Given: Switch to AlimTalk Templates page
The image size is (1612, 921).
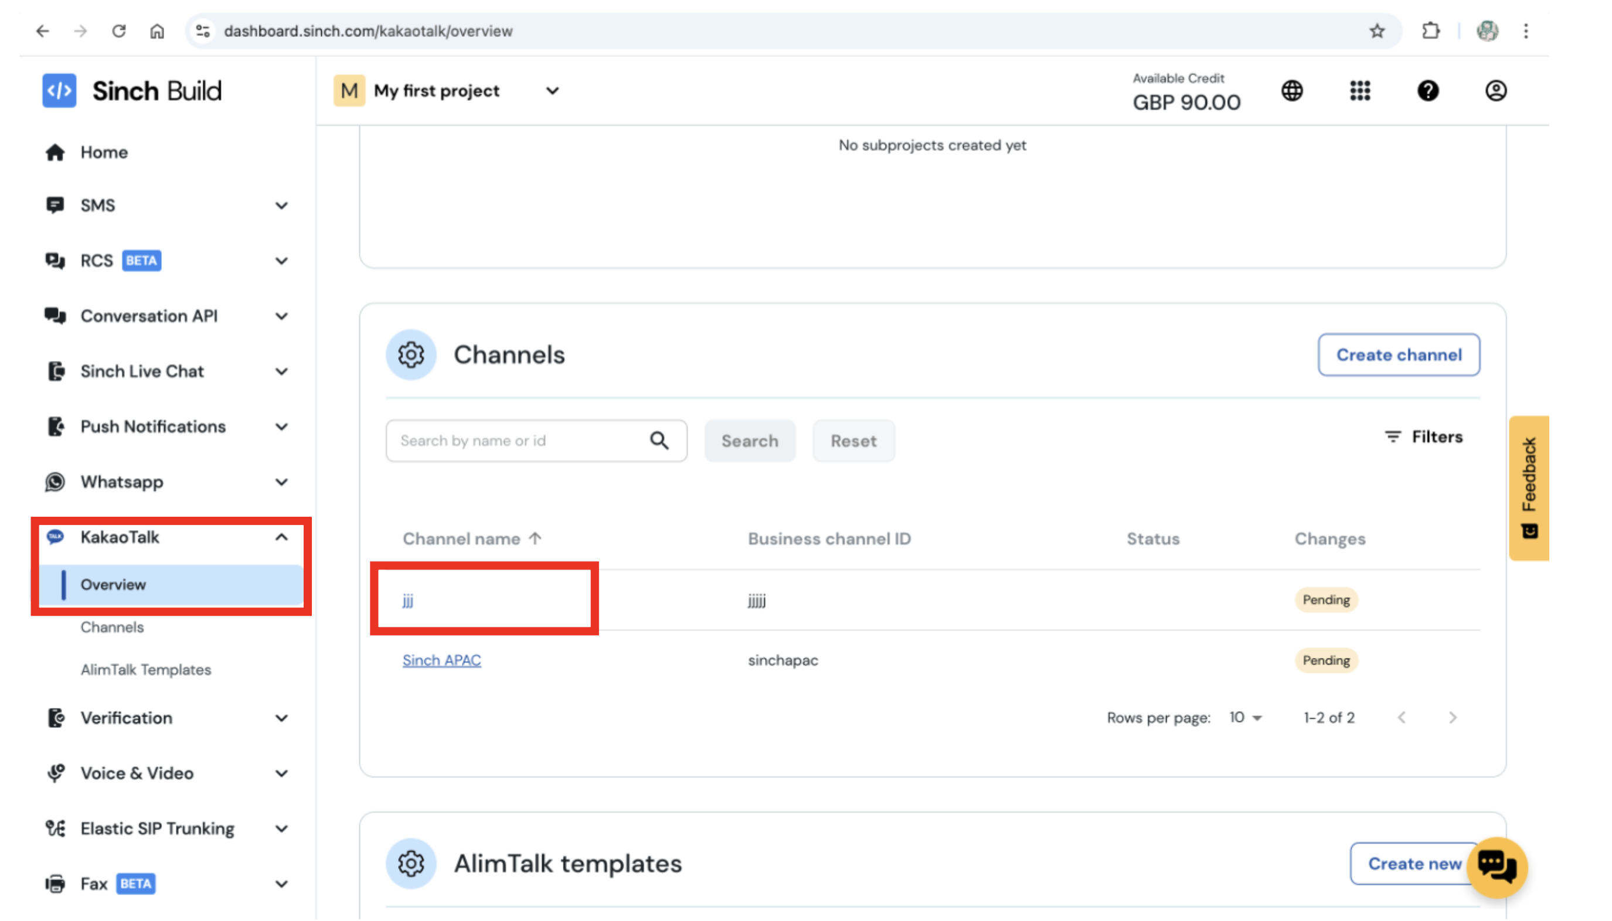Looking at the screenshot, I should (x=145, y=669).
